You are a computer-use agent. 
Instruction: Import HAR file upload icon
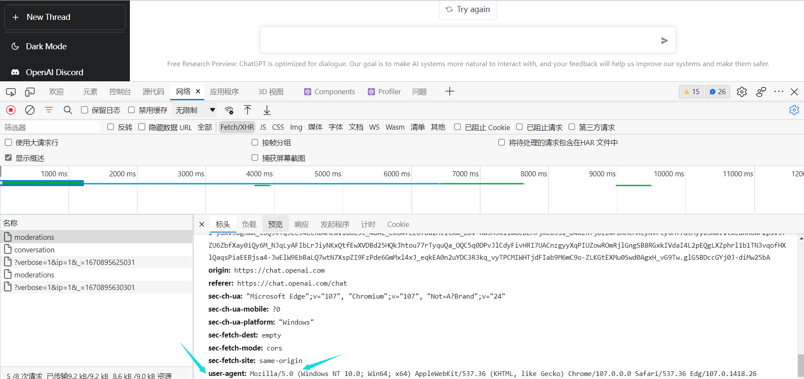pyautogui.click(x=248, y=110)
